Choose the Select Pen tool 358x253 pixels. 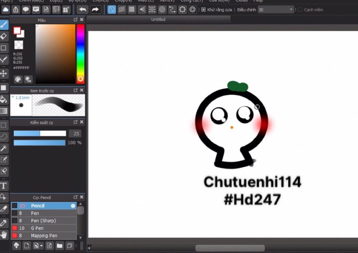[x=3, y=160]
